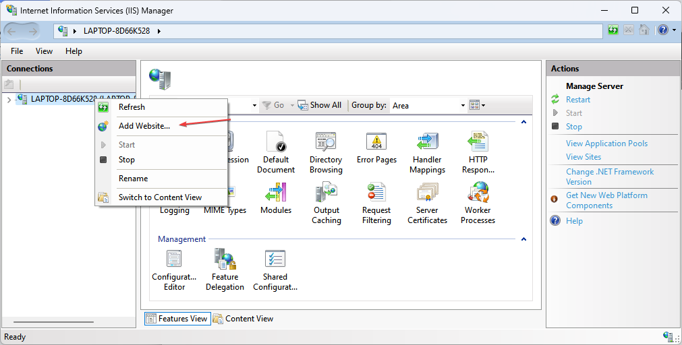This screenshot has height=345, width=682.
Task: Choose Add Website in the context menu
Action: pos(161,126)
